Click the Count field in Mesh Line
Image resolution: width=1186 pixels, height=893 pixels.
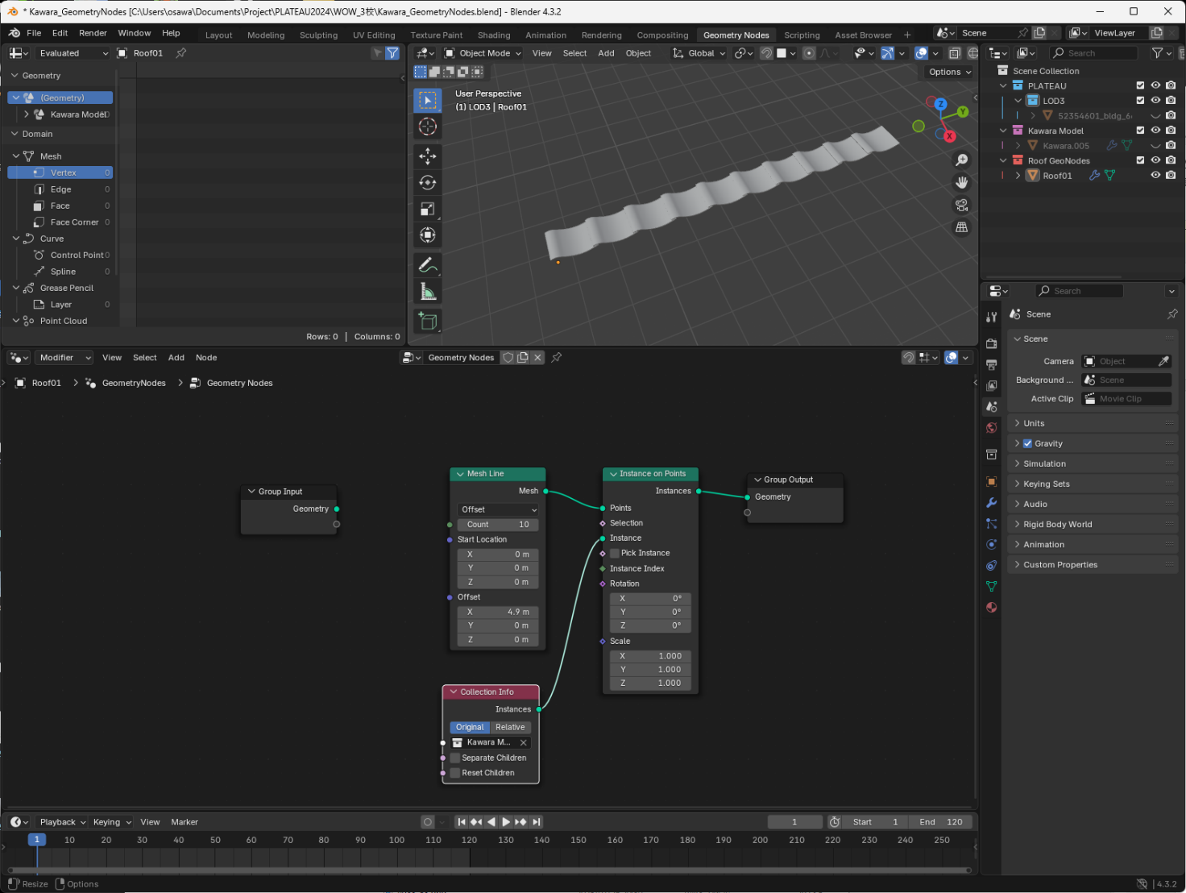coord(498,525)
